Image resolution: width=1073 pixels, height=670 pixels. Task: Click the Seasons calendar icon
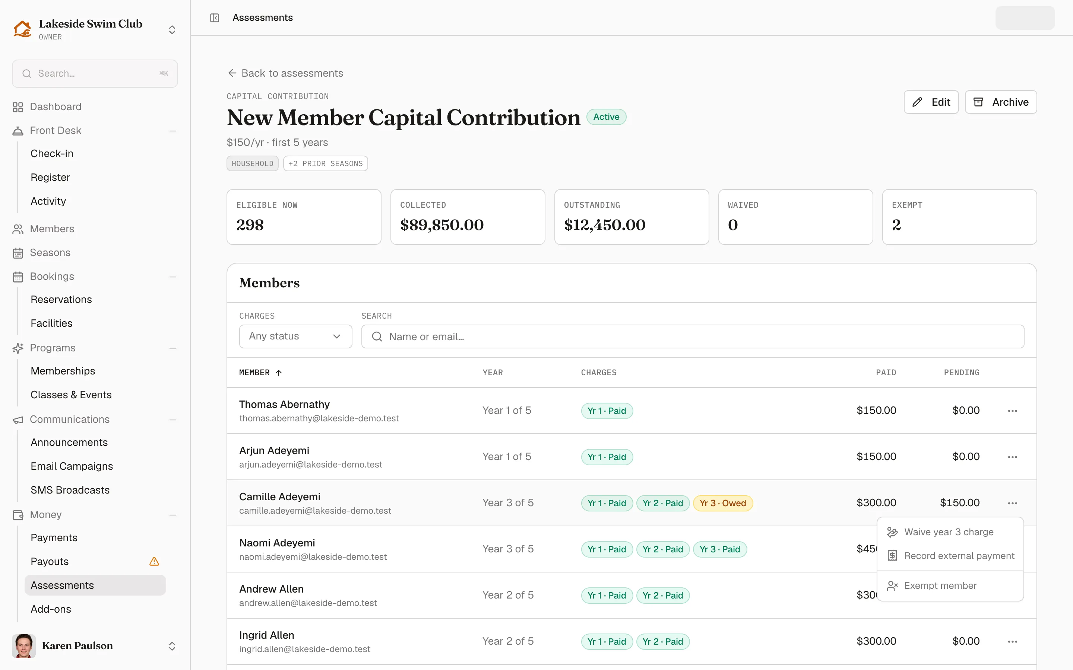18,253
